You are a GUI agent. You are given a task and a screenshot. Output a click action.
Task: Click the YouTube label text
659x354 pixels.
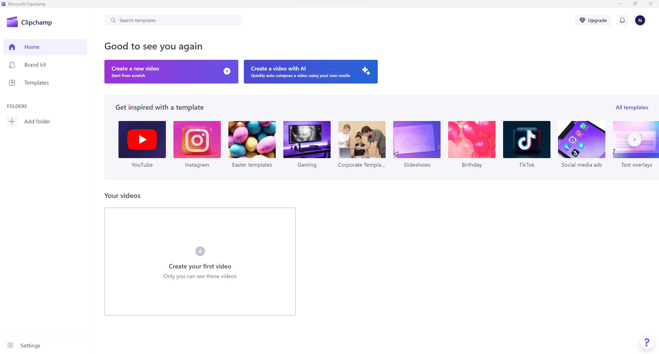(x=142, y=165)
